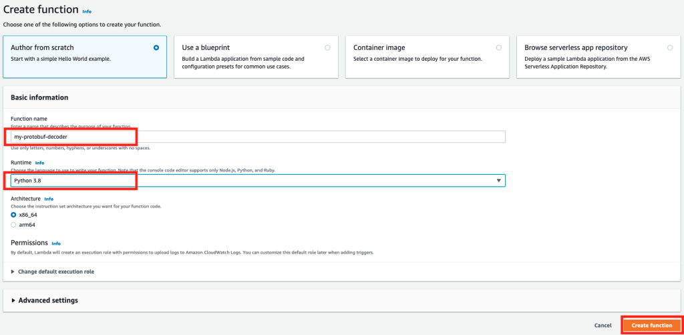The height and width of the screenshot is (335, 684).
Task: Select Browse serverless app repository option
Action: pos(670,48)
